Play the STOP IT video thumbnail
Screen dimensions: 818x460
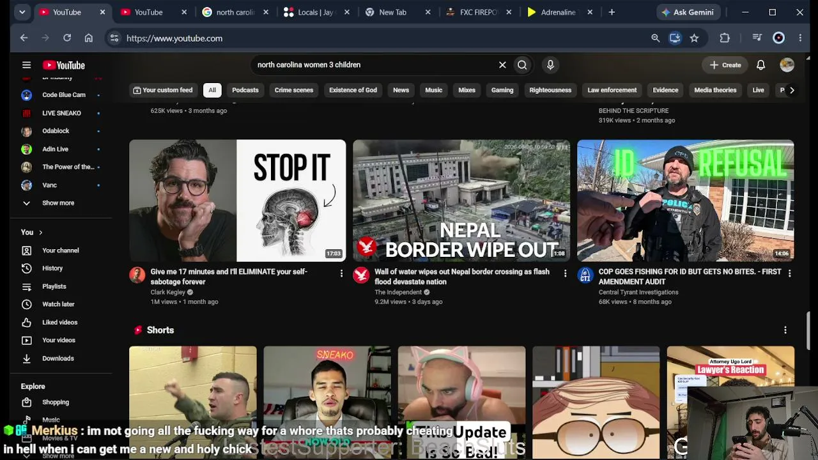coord(238,201)
